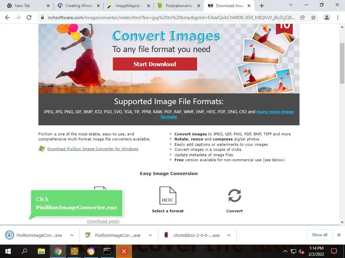Close the Creating Windows tab
The width and height of the screenshot is (345, 258).
tap(98, 6)
